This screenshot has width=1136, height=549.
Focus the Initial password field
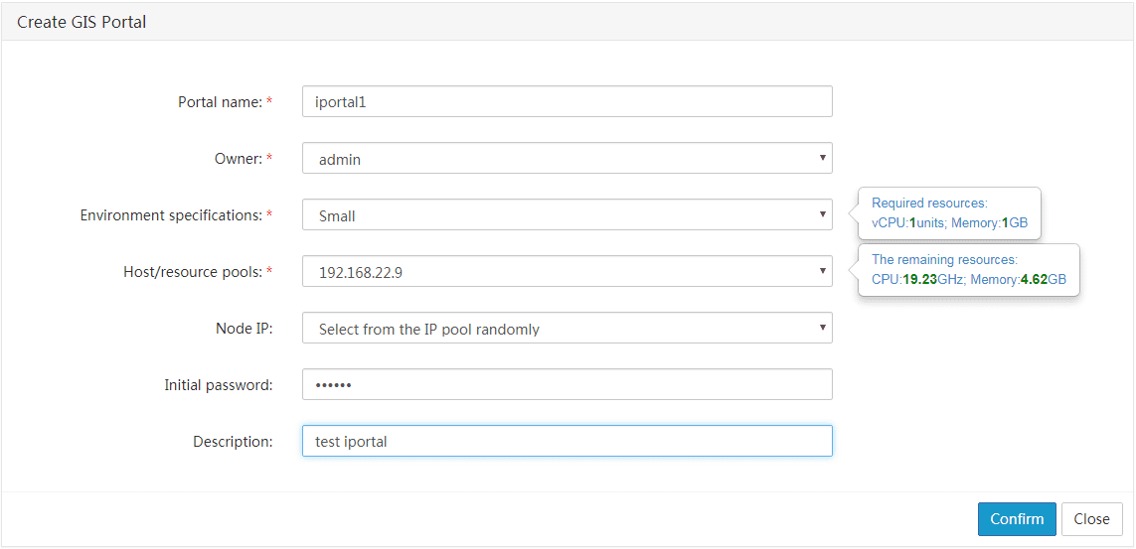coord(568,384)
